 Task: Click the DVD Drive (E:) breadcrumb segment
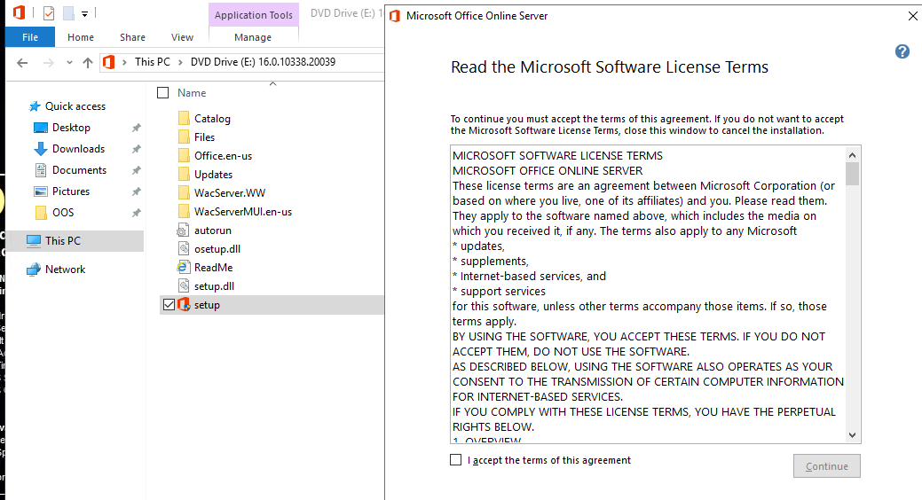[x=263, y=62]
